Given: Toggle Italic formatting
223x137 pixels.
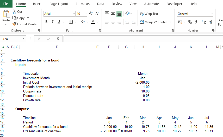Looking at the screenshot, I should pyautogui.click(x=53, y=22).
